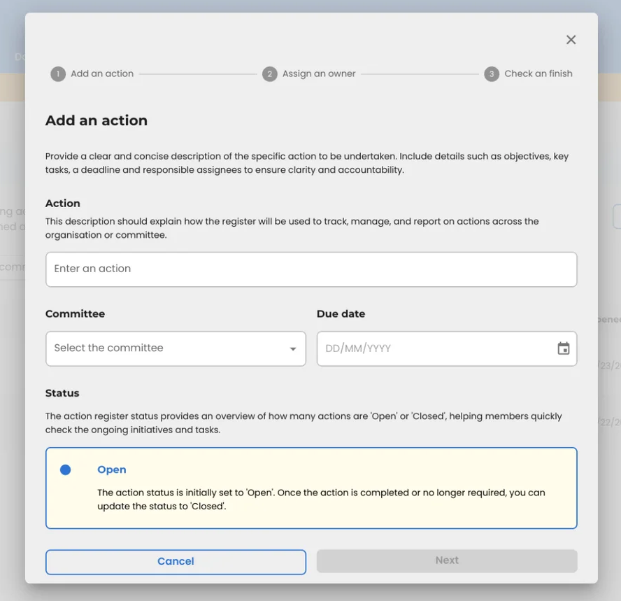Click the Open status description text

pyautogui.click(x=321, y=500)
